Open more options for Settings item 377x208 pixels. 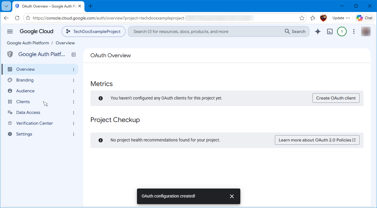click(x=74, y=134)
